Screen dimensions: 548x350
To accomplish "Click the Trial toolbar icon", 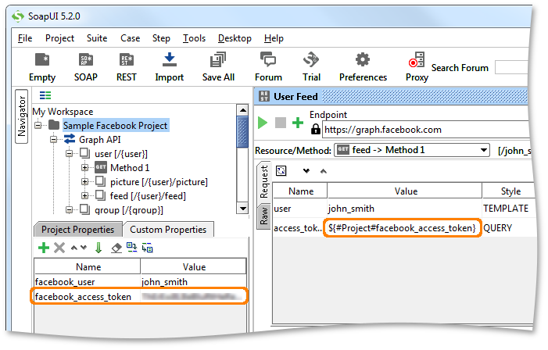I will pos(311,67).
